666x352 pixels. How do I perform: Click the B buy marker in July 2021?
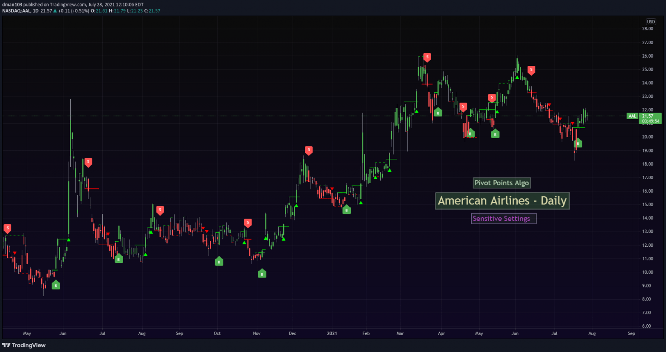(x=578, y=143)
